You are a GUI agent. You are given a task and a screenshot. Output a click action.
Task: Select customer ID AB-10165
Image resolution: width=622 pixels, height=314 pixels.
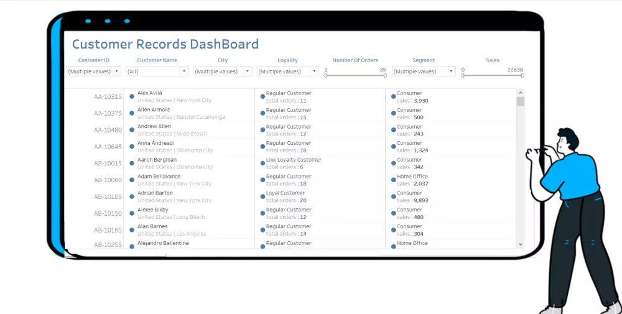(108, 230)
